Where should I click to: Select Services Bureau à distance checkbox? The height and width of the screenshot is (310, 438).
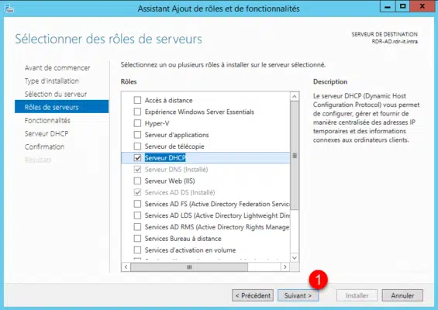(137, 238)
